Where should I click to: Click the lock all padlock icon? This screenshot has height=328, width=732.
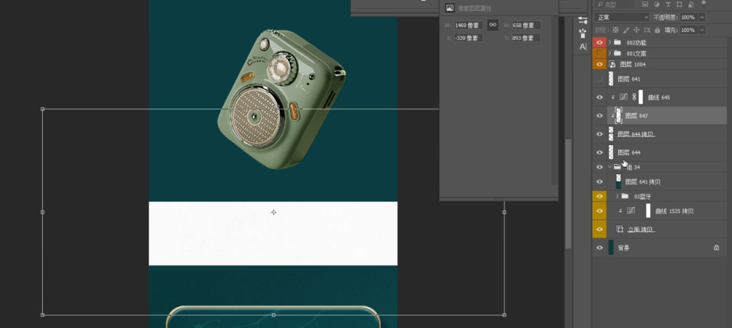coord(657,30)
